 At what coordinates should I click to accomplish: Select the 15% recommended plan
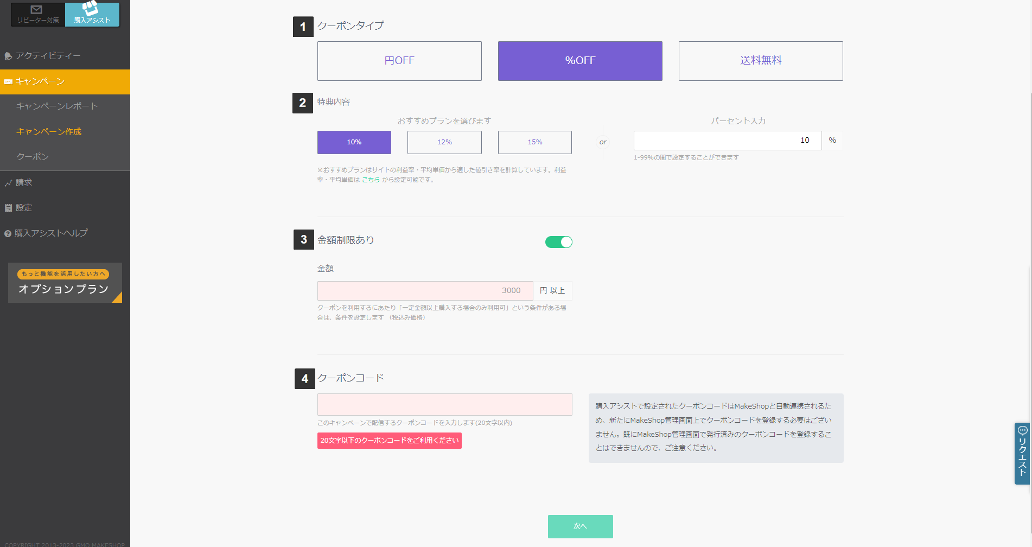(535, 142)
